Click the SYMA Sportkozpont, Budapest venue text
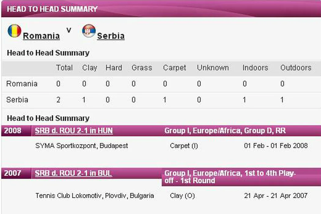 point(82,146)
